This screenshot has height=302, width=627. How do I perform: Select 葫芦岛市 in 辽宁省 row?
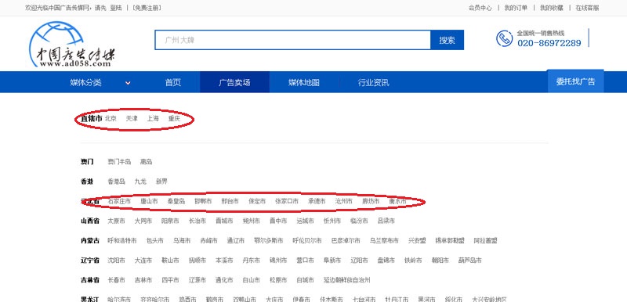pos(469,261)
